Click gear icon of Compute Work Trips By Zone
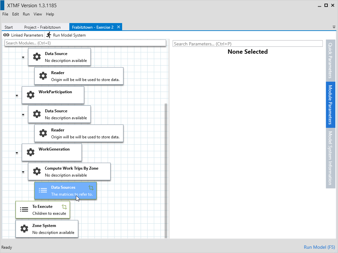This screenshot has width=338, height=253. click(37, 171)
